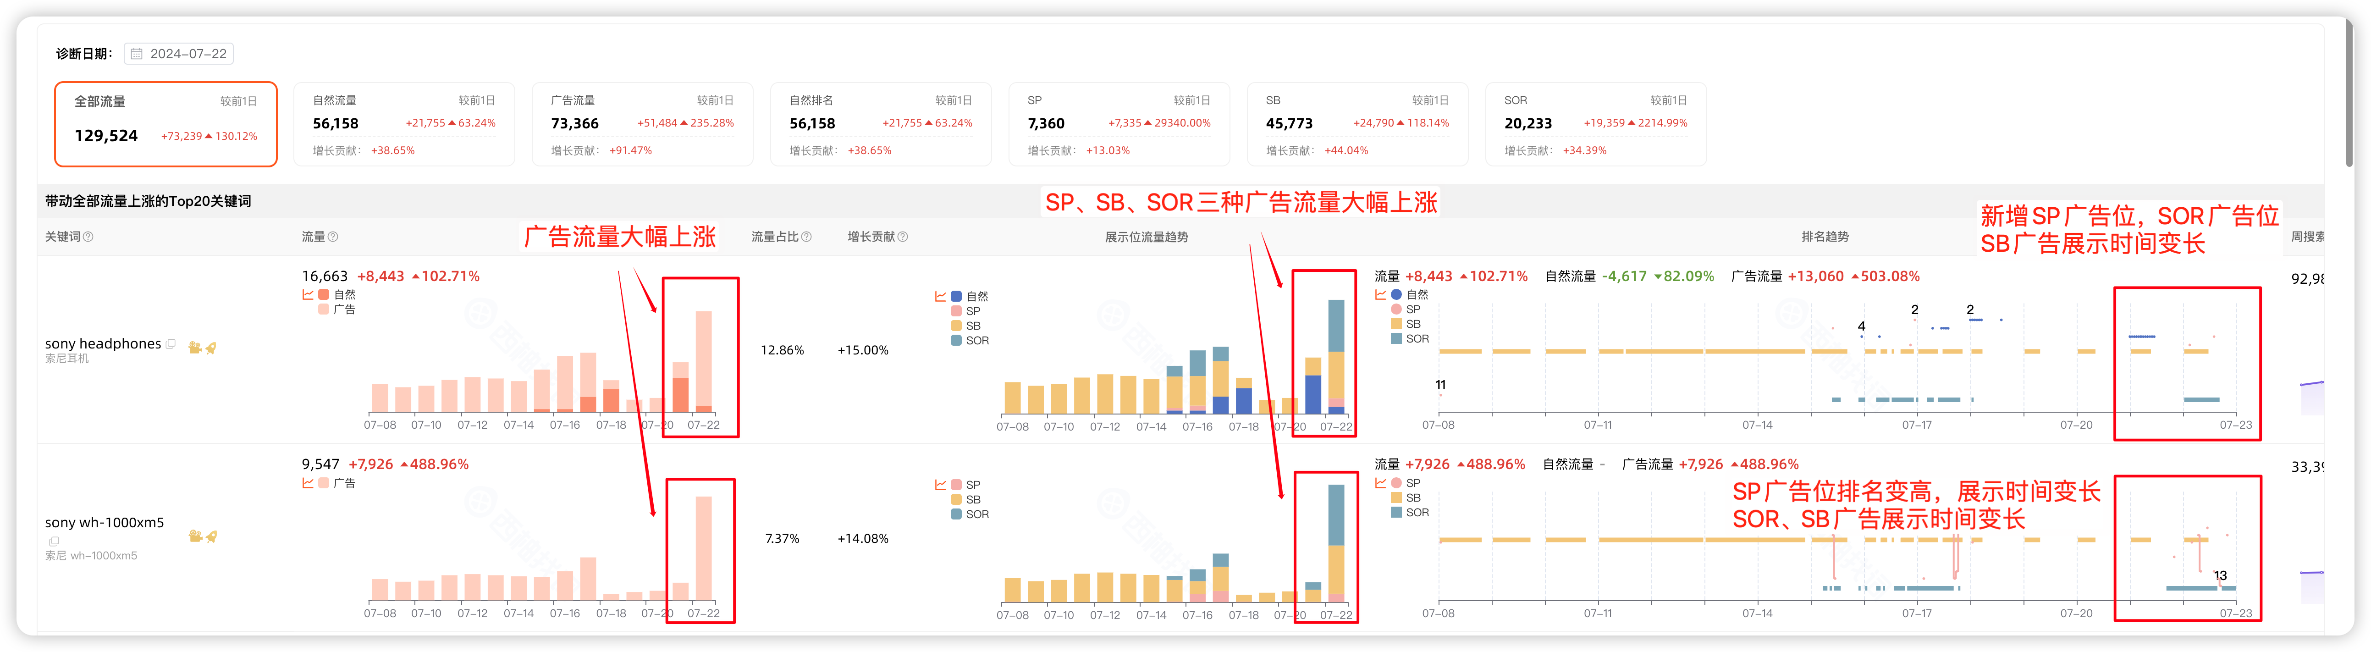
Task: Click line-chart icon in sony headphones 排名趋势 chart
Action: point(1381,295)
